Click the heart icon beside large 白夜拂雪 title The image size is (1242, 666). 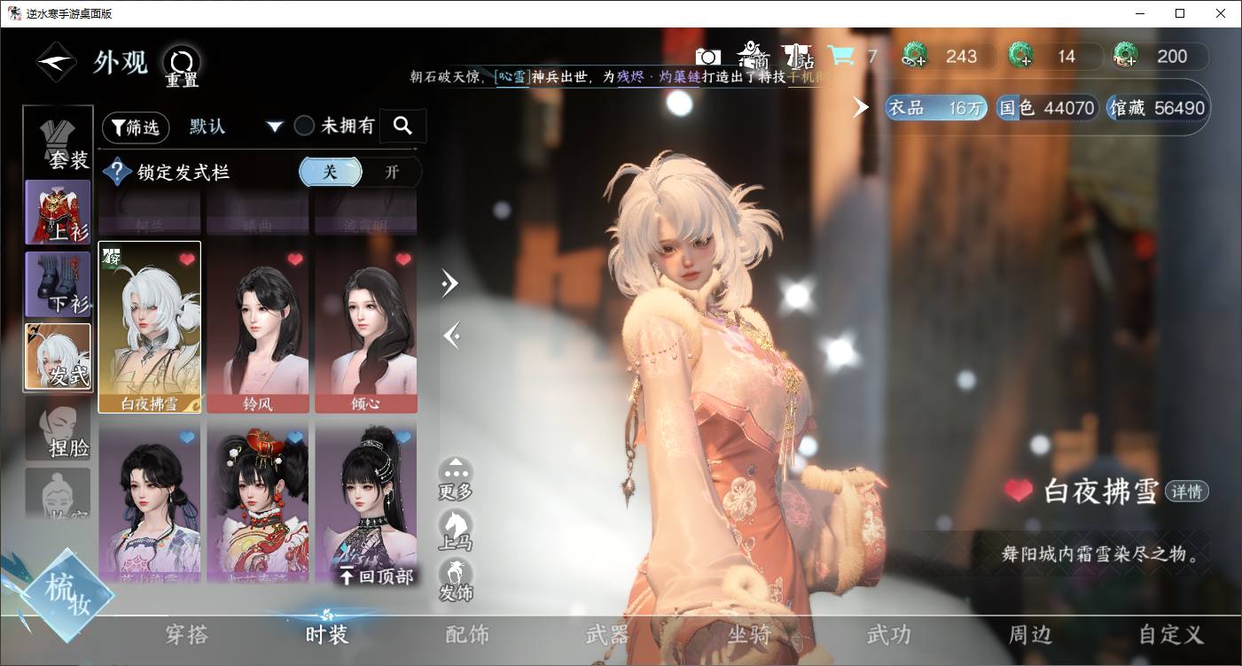[1020, 490]
